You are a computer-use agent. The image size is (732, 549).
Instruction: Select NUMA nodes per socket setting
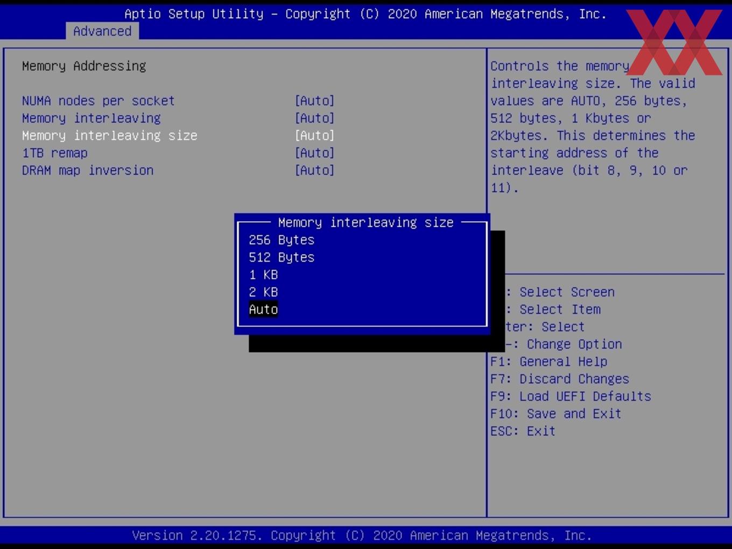(98, 101)
